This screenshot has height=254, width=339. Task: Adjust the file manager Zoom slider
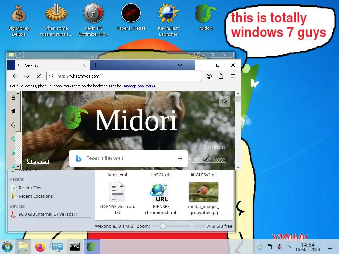(163, 226)
